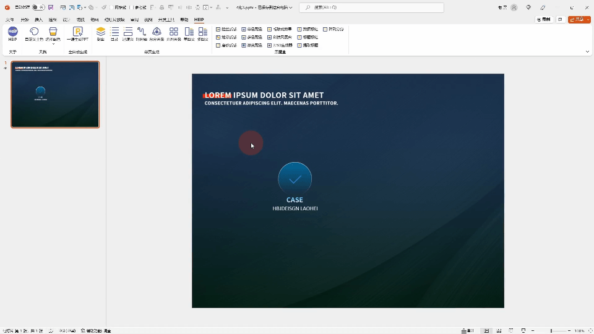The height and width of the screenshot is (334, 594).
Task: Click the notes 备注 button in the status bar
Action: [x=468, y=330]
